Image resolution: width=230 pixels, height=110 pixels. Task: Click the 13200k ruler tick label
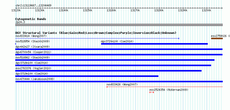click(x=207, y=10)
